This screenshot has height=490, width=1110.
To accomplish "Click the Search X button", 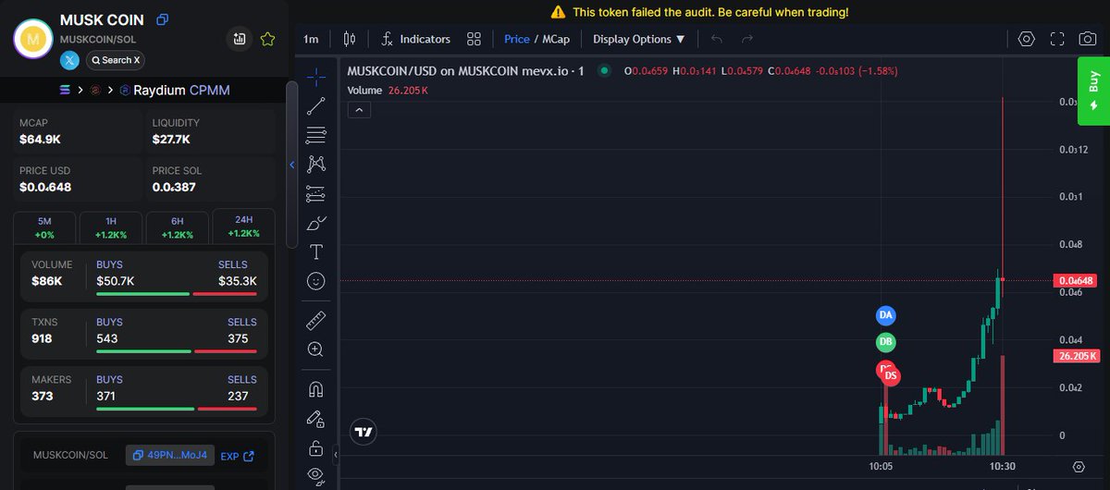I will click(115, 60).
